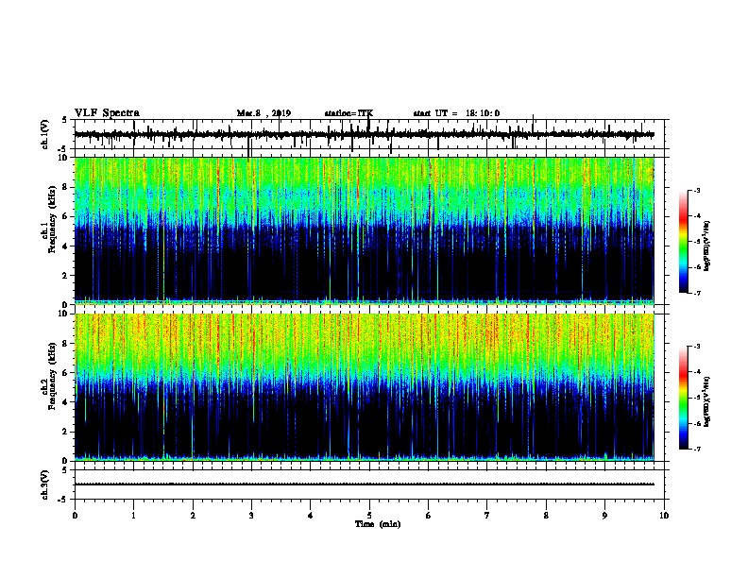The image size is (748, 578).
Task: Click the "Time (min)" x-axis label
Action: click(378, 524)
